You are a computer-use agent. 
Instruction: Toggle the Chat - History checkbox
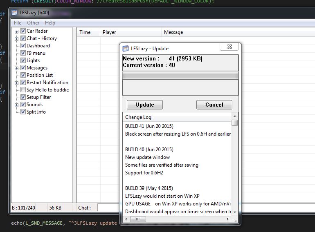[x=23, y=38]
